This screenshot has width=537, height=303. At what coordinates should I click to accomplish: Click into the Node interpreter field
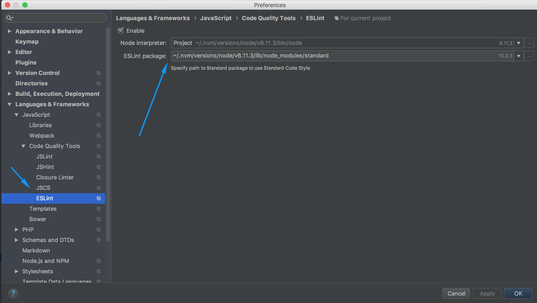[x=342, y=43]
